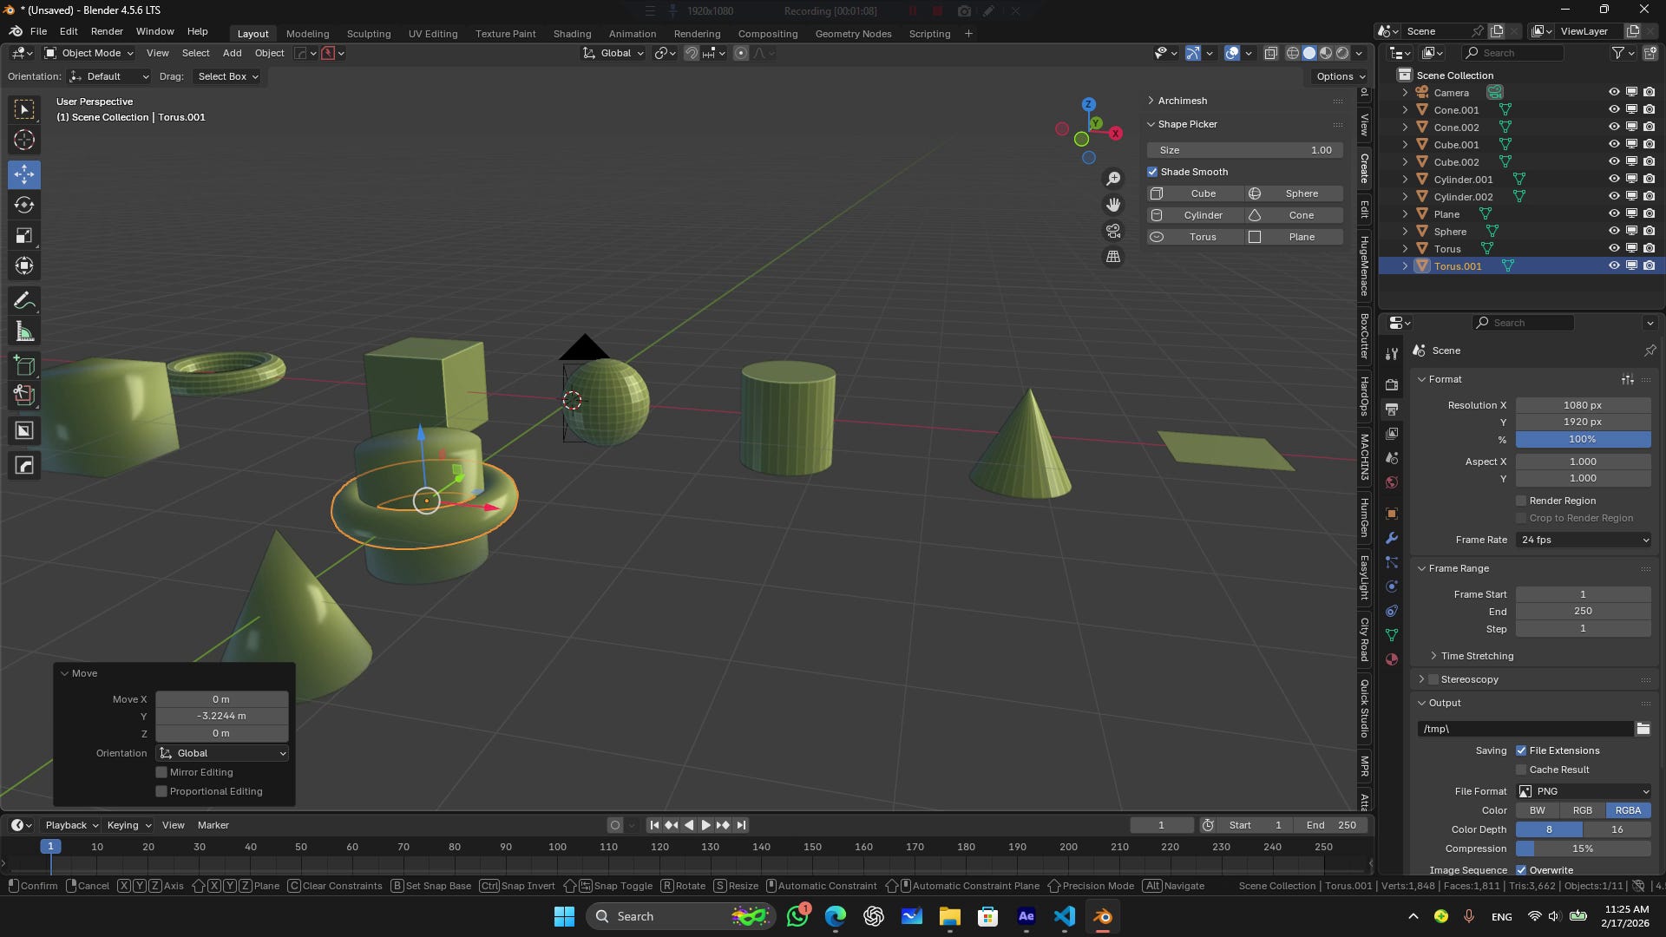Click the Windows Start button
The width and height of the screenshot is (1666, 937).
click(x=564, y=916)
